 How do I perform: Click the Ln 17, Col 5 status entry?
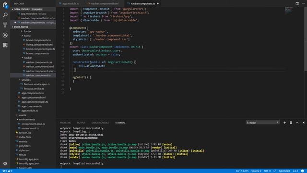(x=242, y=171)
